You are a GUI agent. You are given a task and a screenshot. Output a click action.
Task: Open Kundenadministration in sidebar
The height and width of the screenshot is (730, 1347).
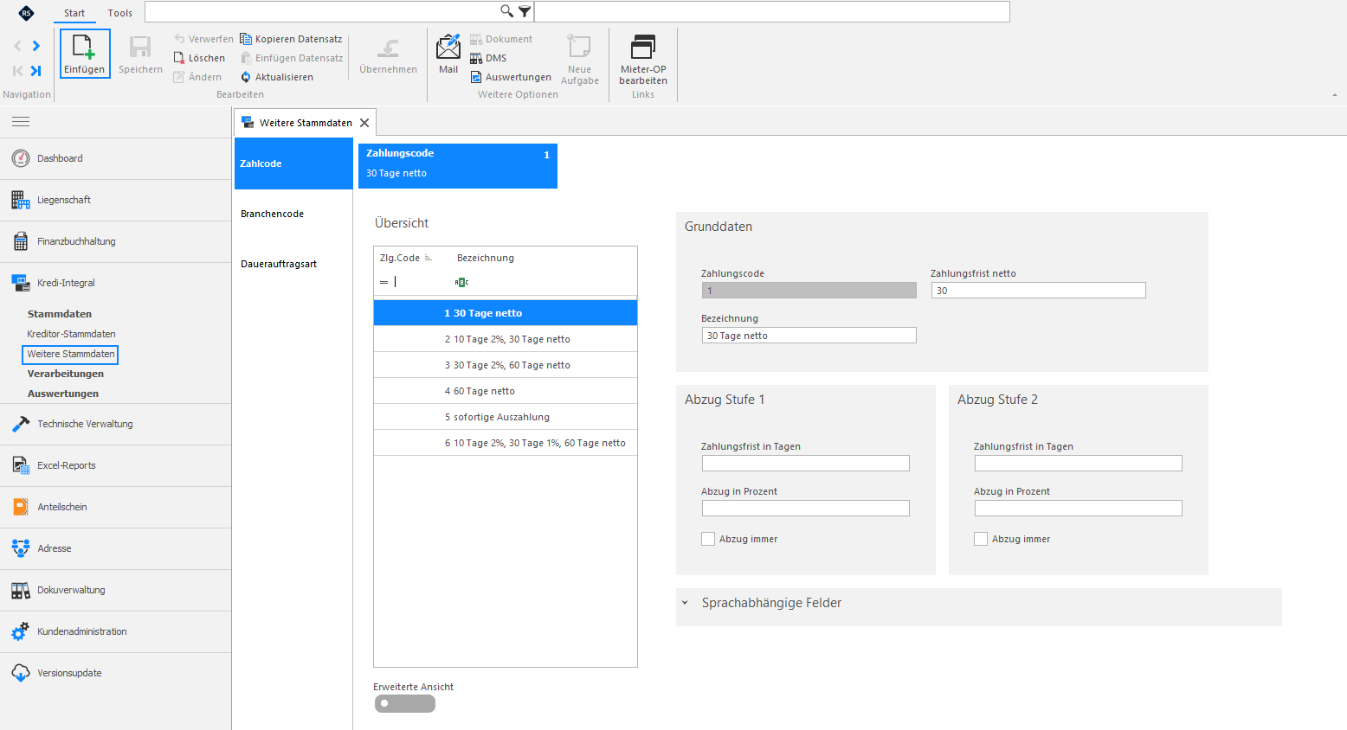pos(115,631)
